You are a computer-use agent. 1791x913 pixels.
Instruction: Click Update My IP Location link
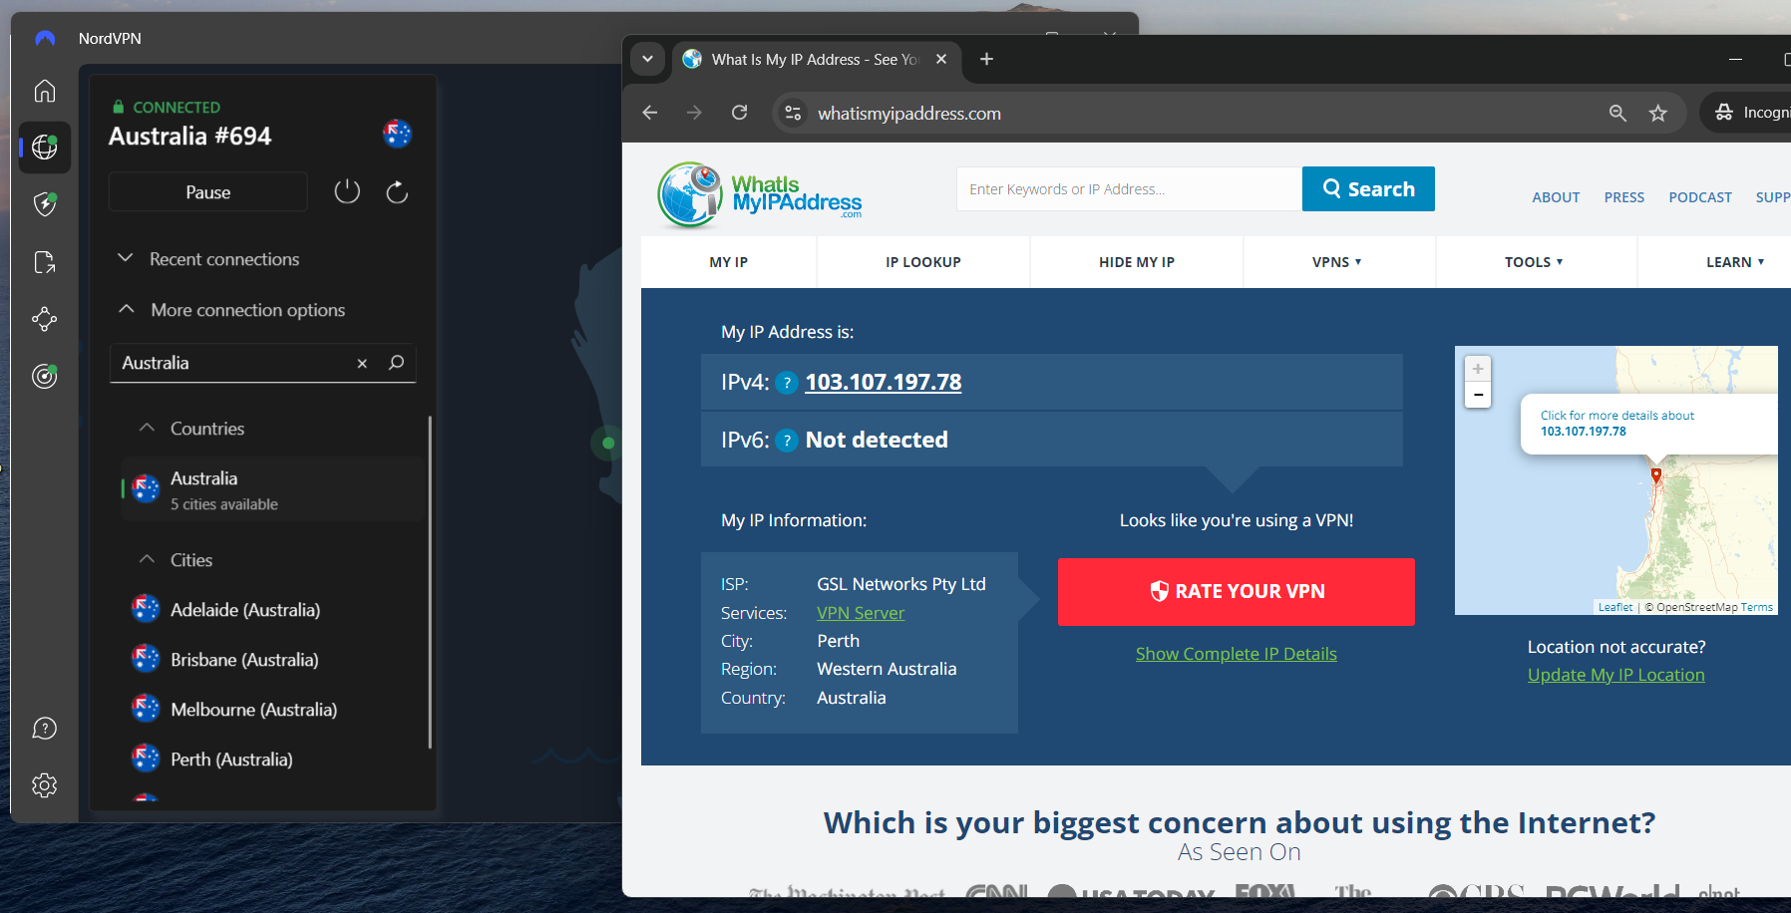click(1615, 675)
